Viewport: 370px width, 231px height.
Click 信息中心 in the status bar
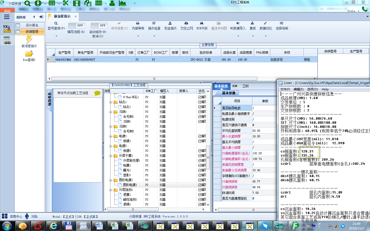12,216
